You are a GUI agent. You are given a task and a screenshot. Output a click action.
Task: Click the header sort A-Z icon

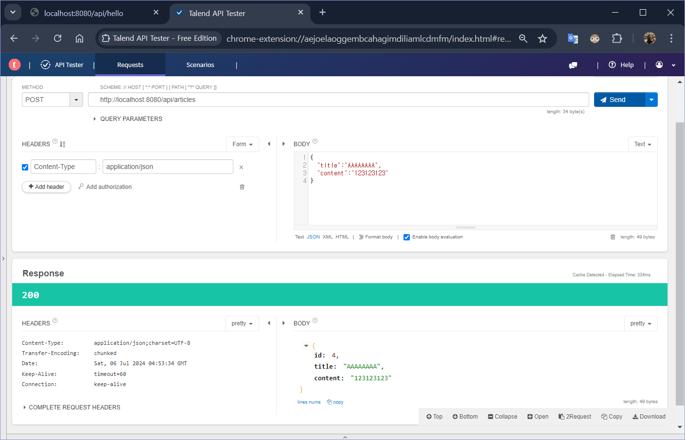(x=63, y=144)
